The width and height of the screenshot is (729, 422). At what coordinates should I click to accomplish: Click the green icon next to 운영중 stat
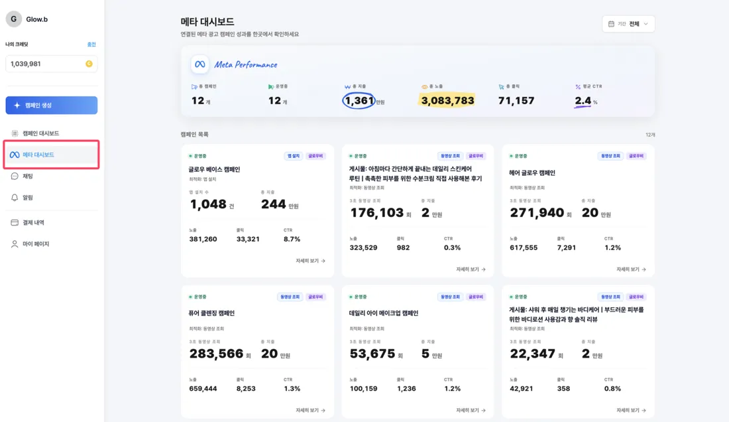pos(271,86)
